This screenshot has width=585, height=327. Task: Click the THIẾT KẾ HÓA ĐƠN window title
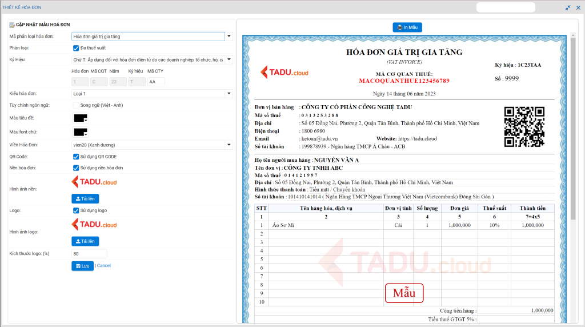click(22, 7)
